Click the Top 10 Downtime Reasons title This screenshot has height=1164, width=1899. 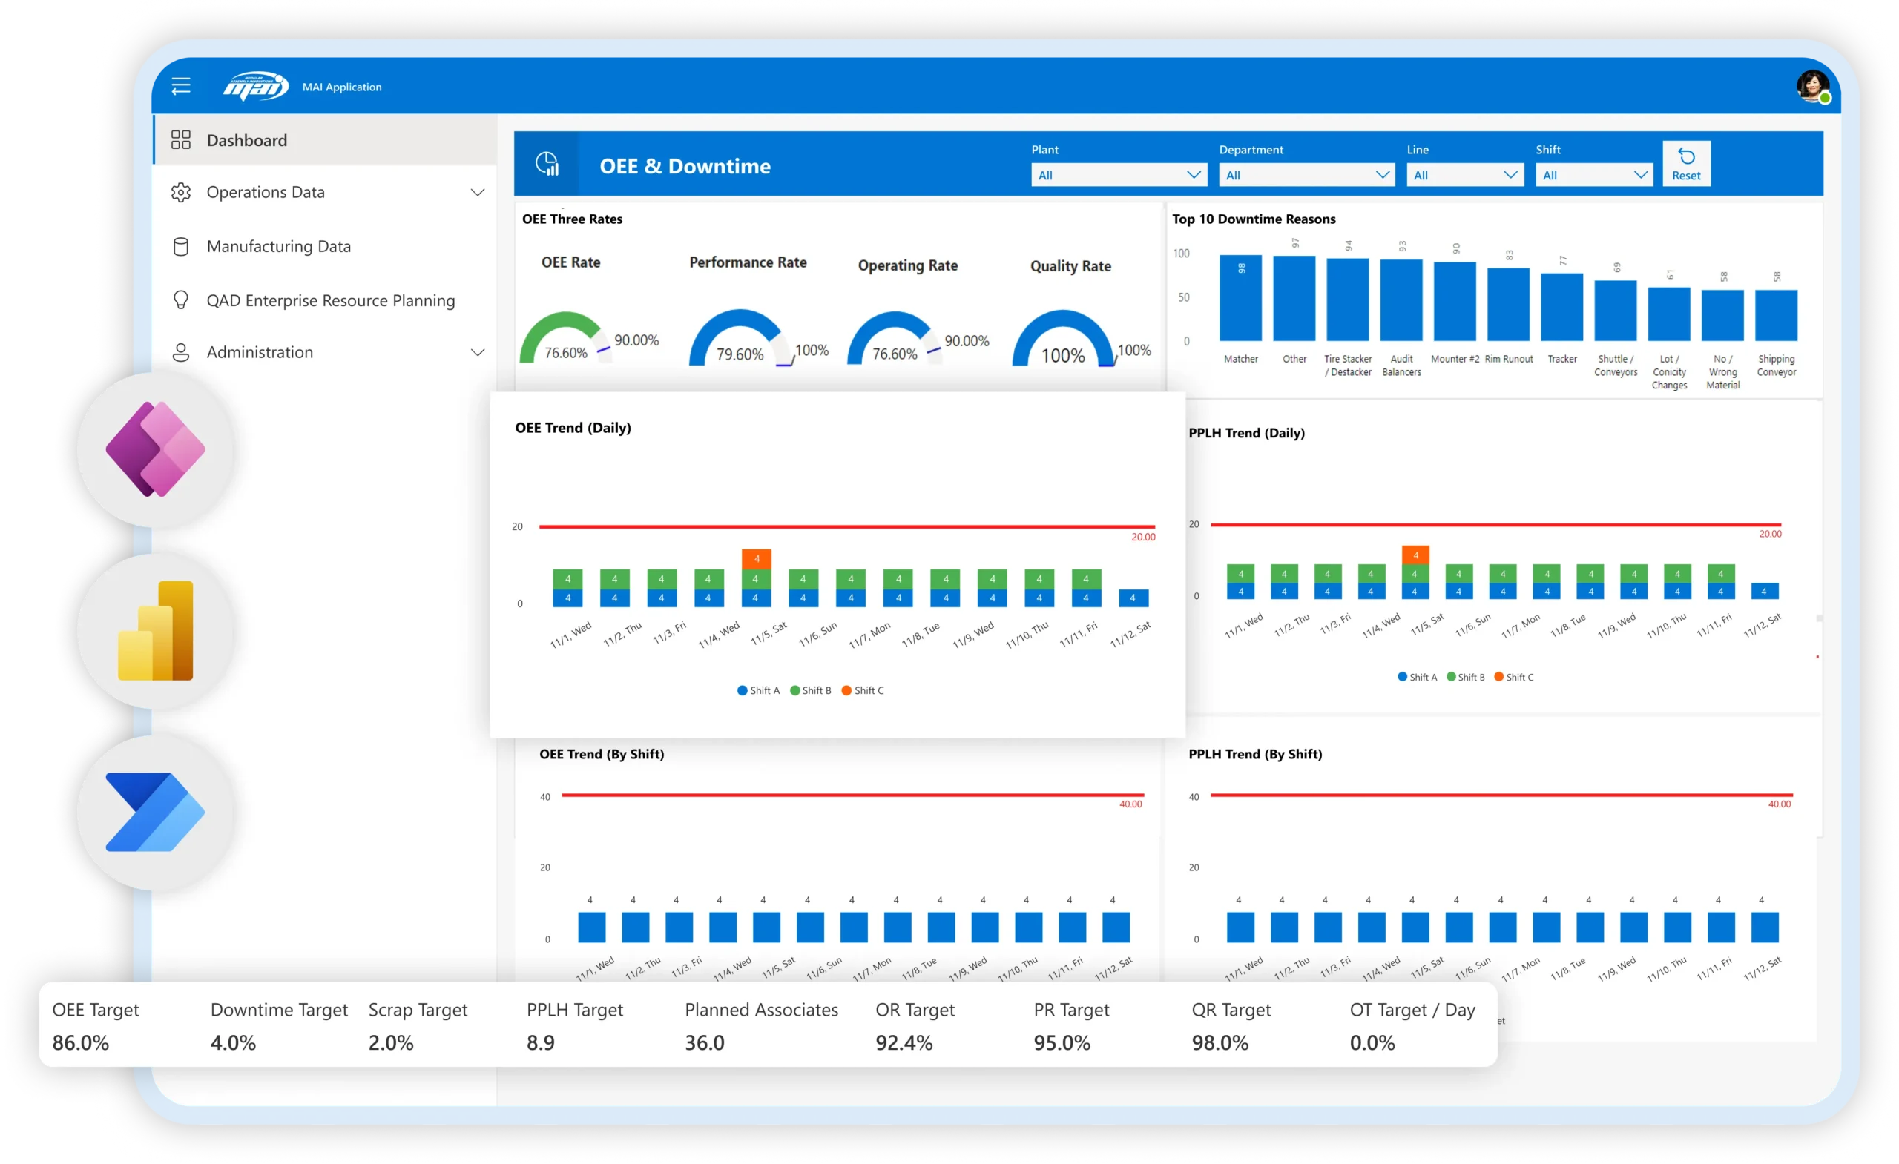click(1254, 219)
